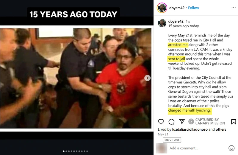Viewport: 238px width, 155px height.
Task: Select first carousel dot indicator
Action: point(64,151)
